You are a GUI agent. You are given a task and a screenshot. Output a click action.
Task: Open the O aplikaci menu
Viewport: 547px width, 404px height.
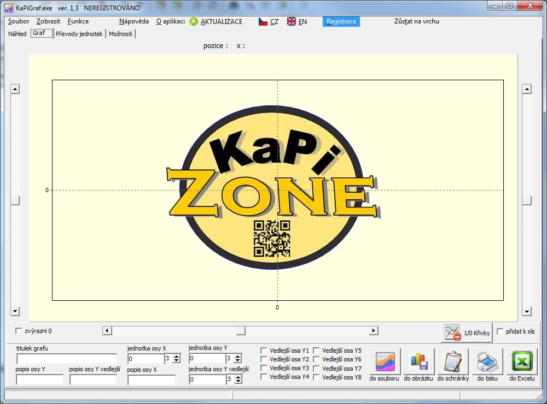pos(170,21)
